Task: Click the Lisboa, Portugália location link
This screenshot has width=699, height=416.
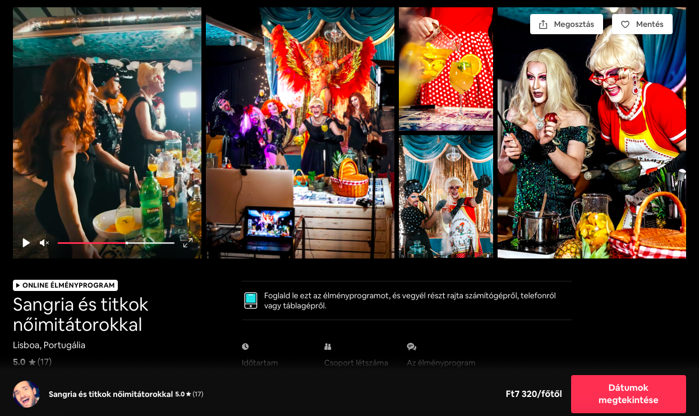Action: coord(49,345)
